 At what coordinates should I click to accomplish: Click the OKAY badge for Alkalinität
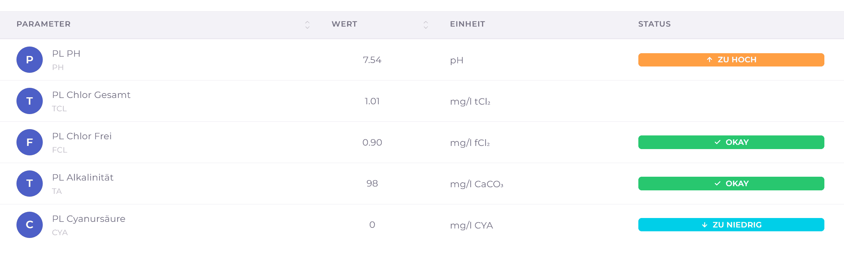coord(731,184)
